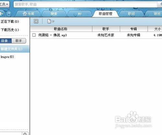Select song 何晟铭 - 佛说.mp3

coord(52,35)
